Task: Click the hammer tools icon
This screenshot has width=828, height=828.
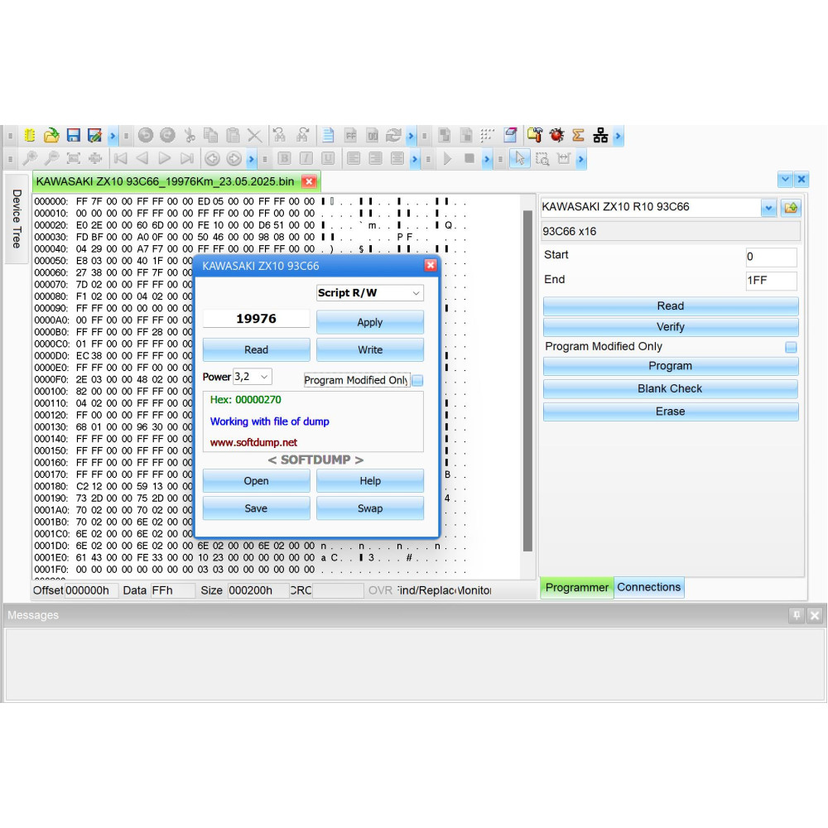Action: [x=534, y=135]
